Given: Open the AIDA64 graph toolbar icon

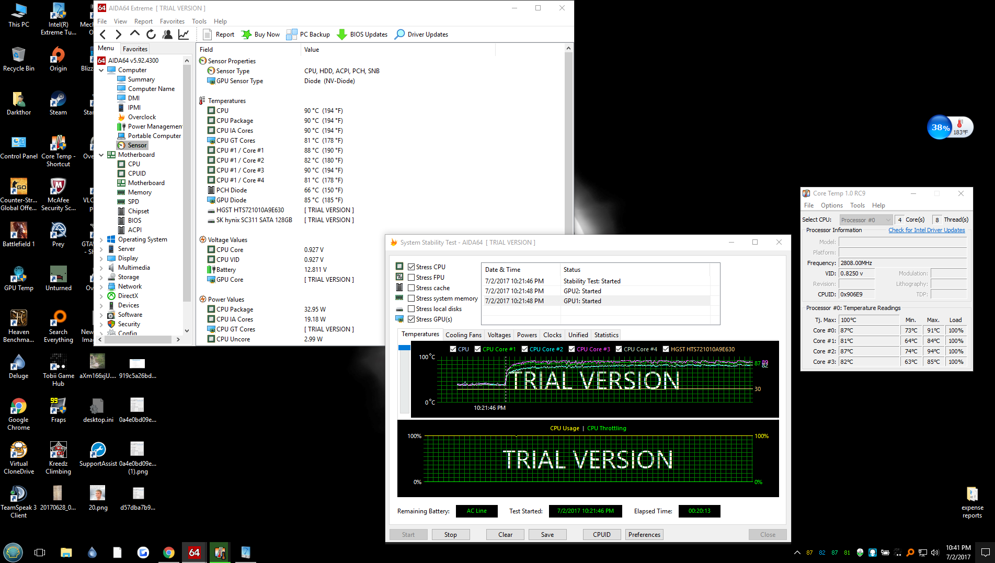Looking at the screenshot, I should [184, 35].
